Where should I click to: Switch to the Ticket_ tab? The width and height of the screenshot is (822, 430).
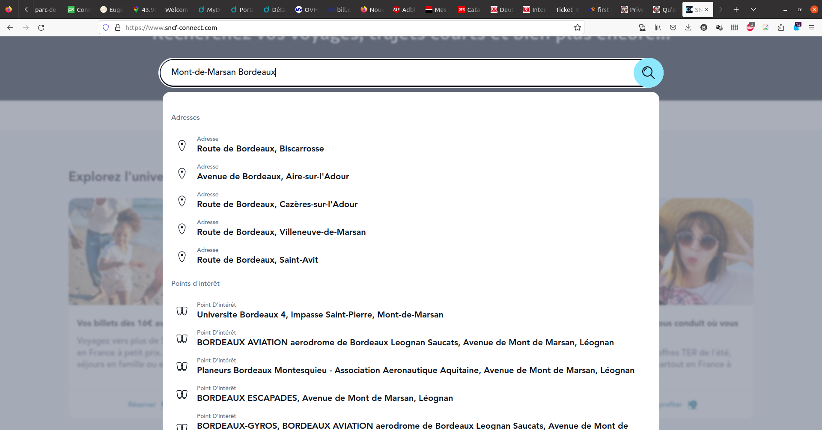point(567,9)
